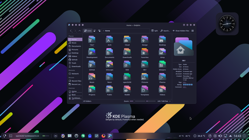Select Documents in Places sidebar
The width and height of the screenshot is (249, 140).
pyautogui.click(x=75, y=46)
